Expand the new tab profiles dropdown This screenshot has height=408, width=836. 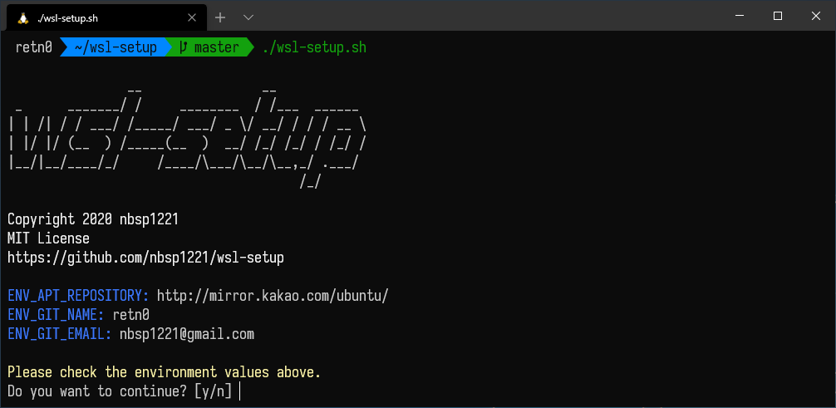248,17
